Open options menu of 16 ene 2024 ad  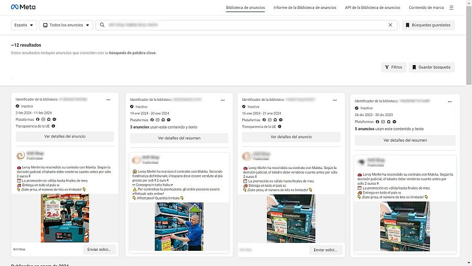pos(335,100)
